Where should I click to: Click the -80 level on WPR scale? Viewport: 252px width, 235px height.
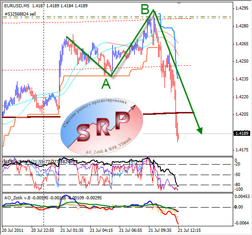coord(237,184)
